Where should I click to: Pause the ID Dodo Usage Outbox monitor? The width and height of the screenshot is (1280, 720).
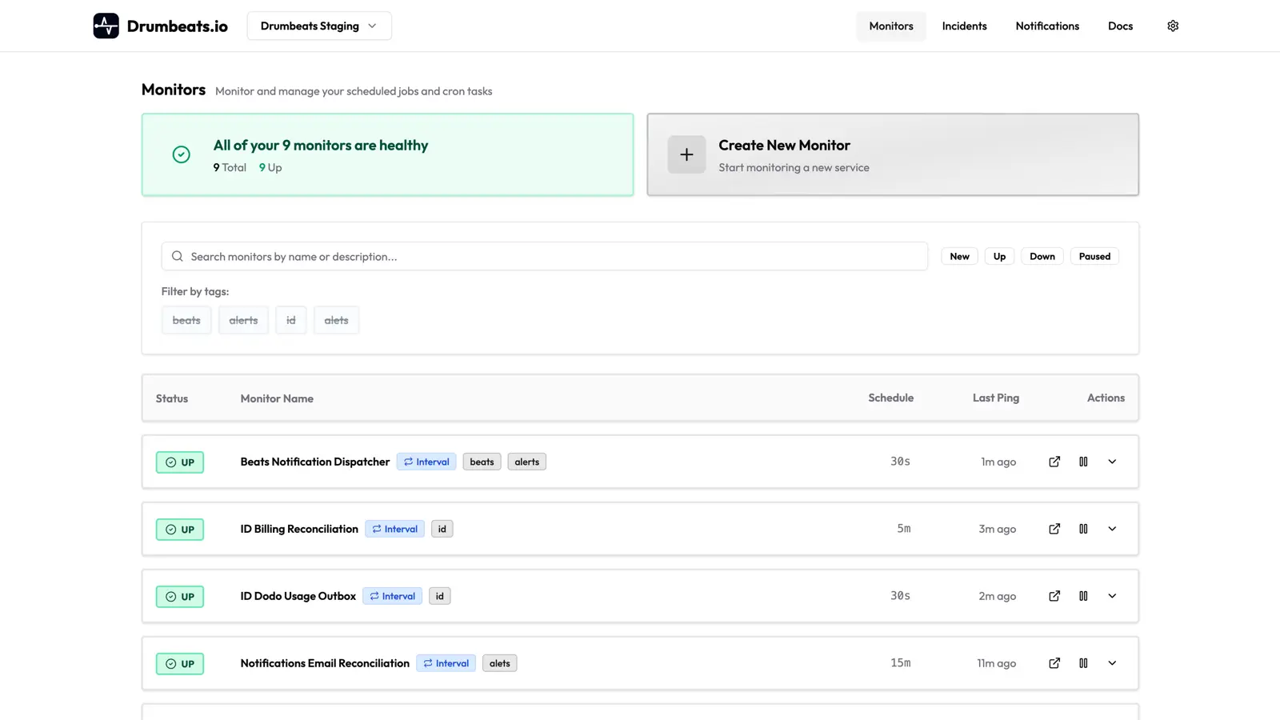coord(1083,596)
